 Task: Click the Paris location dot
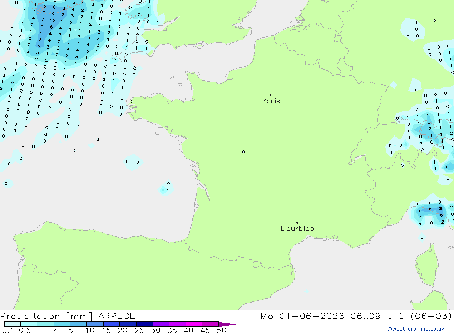point(271,95)
